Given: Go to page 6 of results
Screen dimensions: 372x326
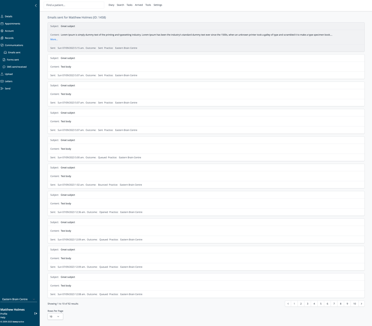Looking at the screenshot, I should 328,304.
